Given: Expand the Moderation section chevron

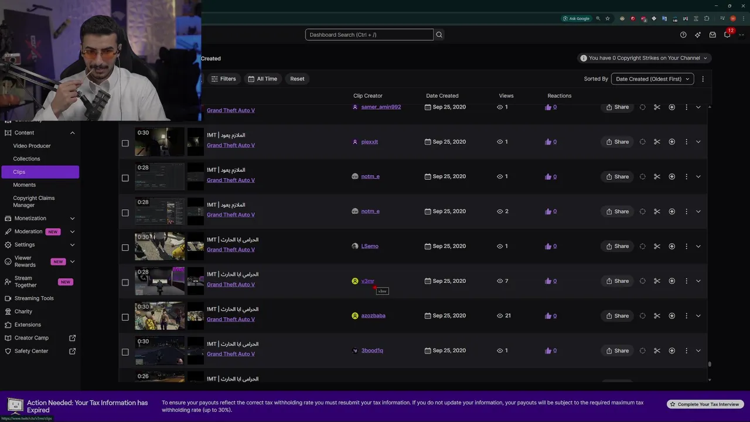Looking at the screenshot, I should click(x=72, y=232).
